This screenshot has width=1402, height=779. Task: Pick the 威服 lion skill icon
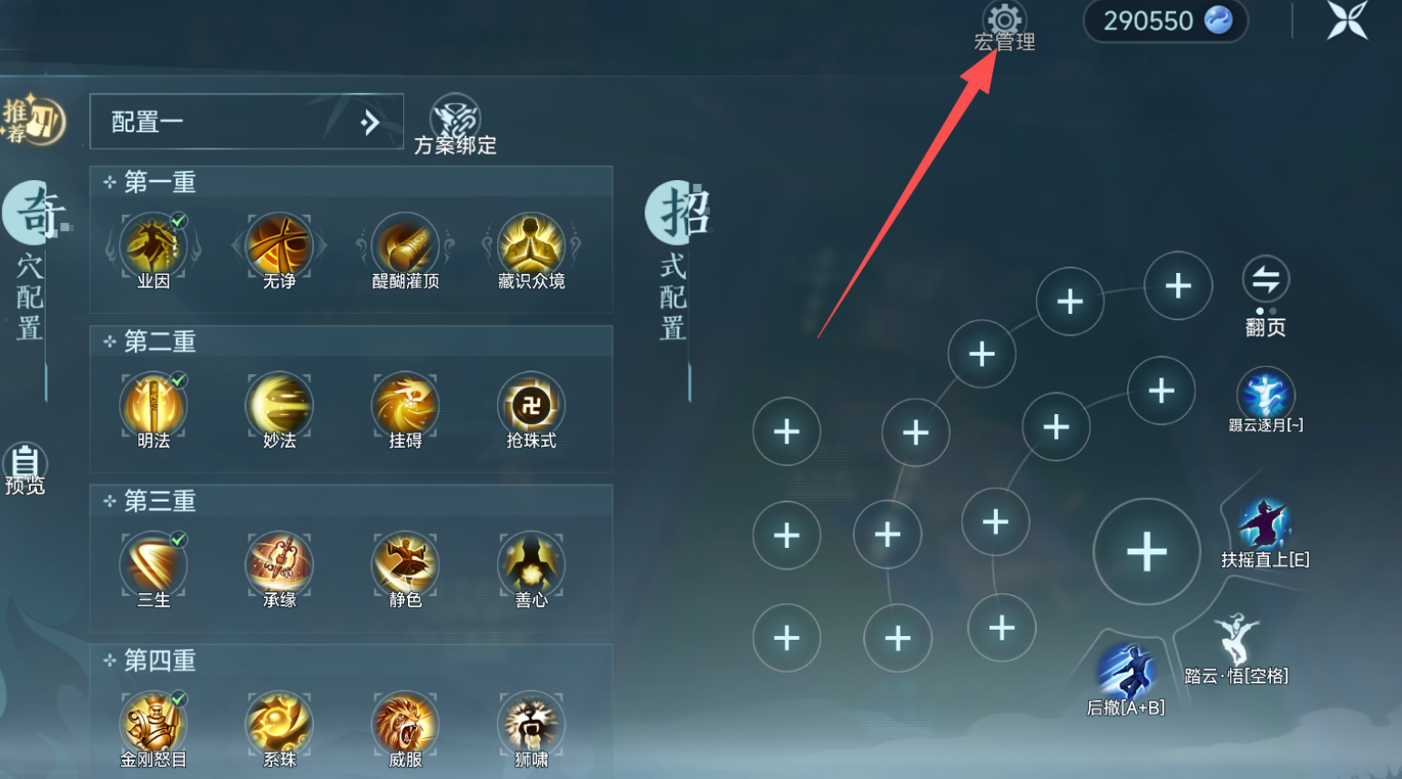click(405, 723)
